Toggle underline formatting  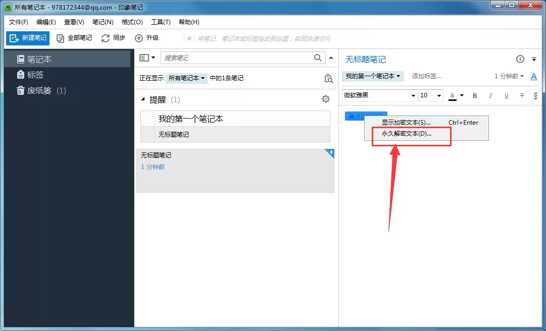[506, 95]
